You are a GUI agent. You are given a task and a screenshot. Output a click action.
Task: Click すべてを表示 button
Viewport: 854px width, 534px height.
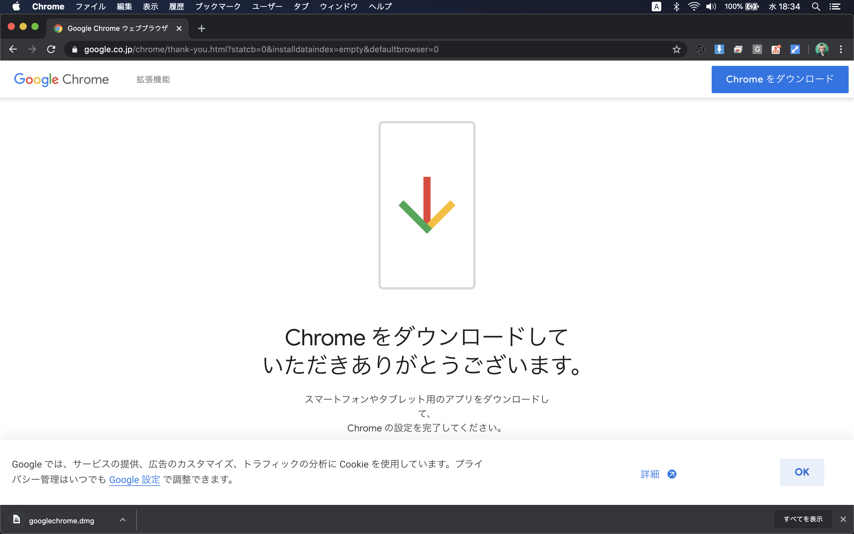[x=803, y=519]
